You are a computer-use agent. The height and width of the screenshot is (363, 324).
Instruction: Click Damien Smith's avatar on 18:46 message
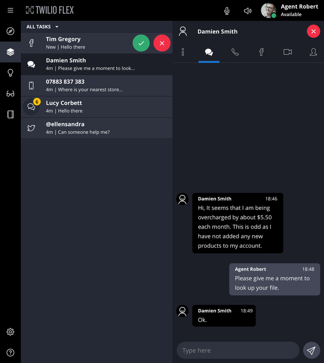182,199
